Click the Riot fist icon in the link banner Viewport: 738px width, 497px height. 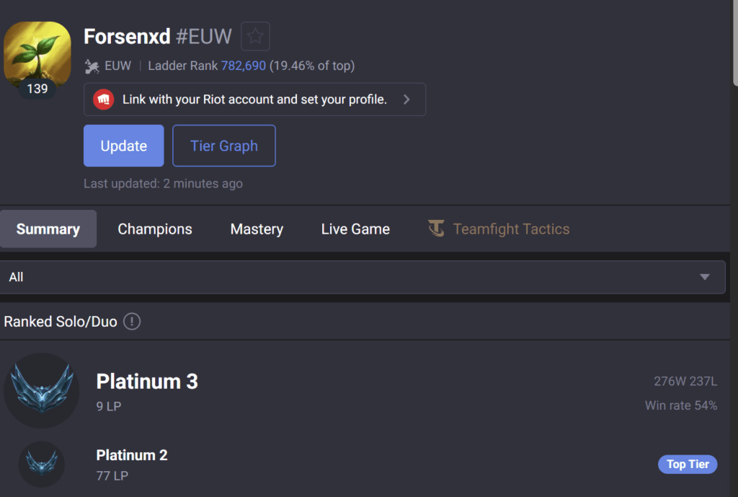tap(104, 99)
